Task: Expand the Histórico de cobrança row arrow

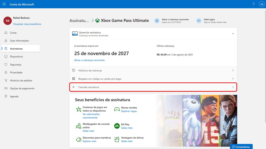Action: (233, 70)
